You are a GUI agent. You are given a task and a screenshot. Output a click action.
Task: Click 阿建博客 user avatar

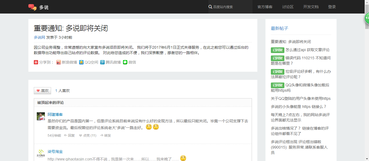(x=41, y=116)
